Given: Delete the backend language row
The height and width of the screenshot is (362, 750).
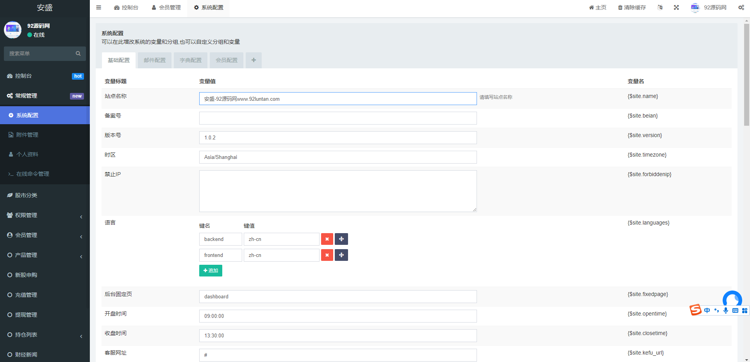Looking at the screenshot, I should point(327,239).
